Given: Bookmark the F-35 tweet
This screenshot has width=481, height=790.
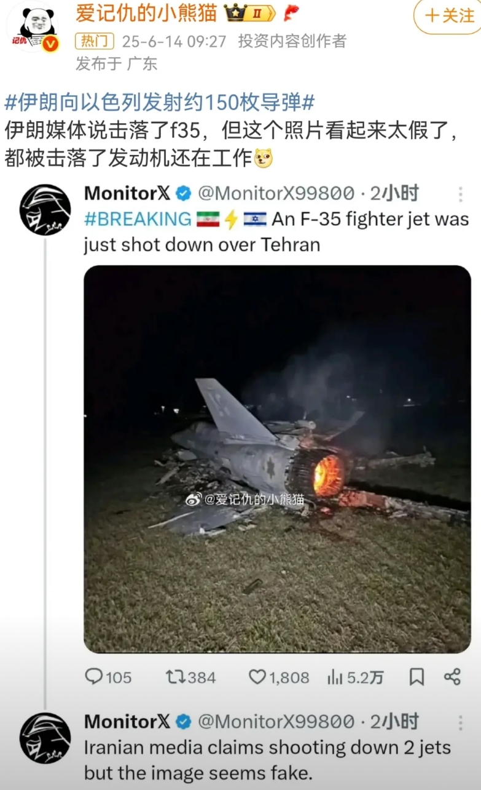Looking at the screenshot, I should (416, 677).
